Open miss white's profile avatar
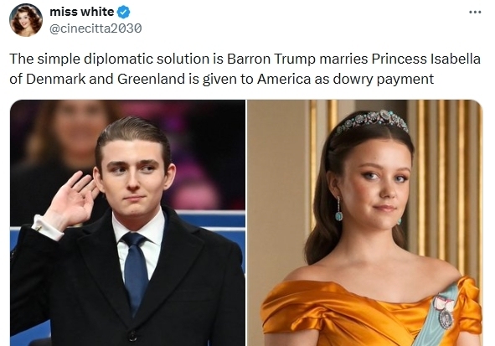 click(x=26, y=20)
